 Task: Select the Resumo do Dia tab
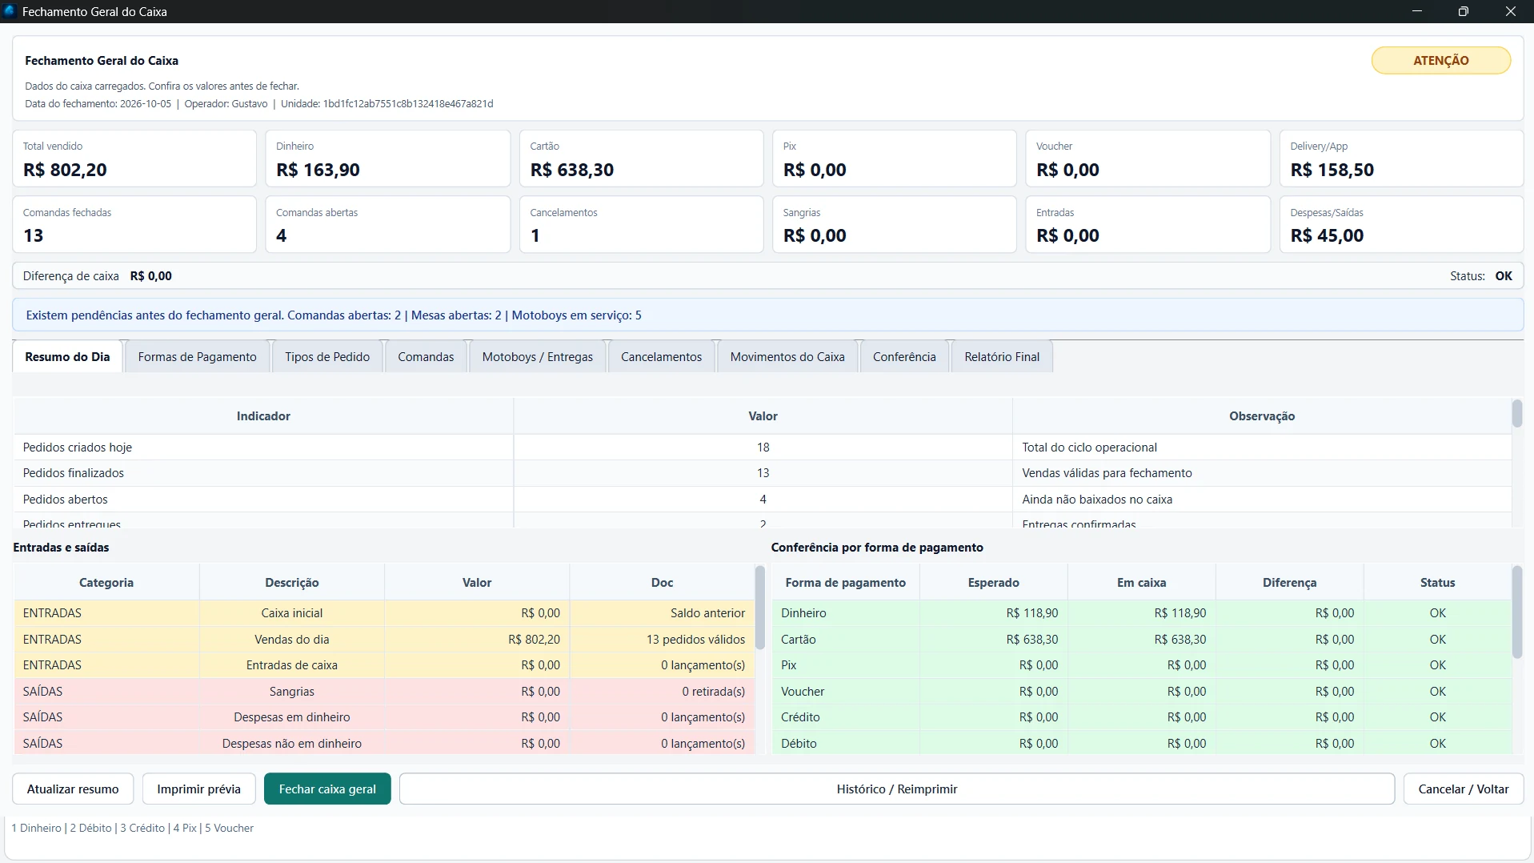pyautogui.click(x=67, y=357)
